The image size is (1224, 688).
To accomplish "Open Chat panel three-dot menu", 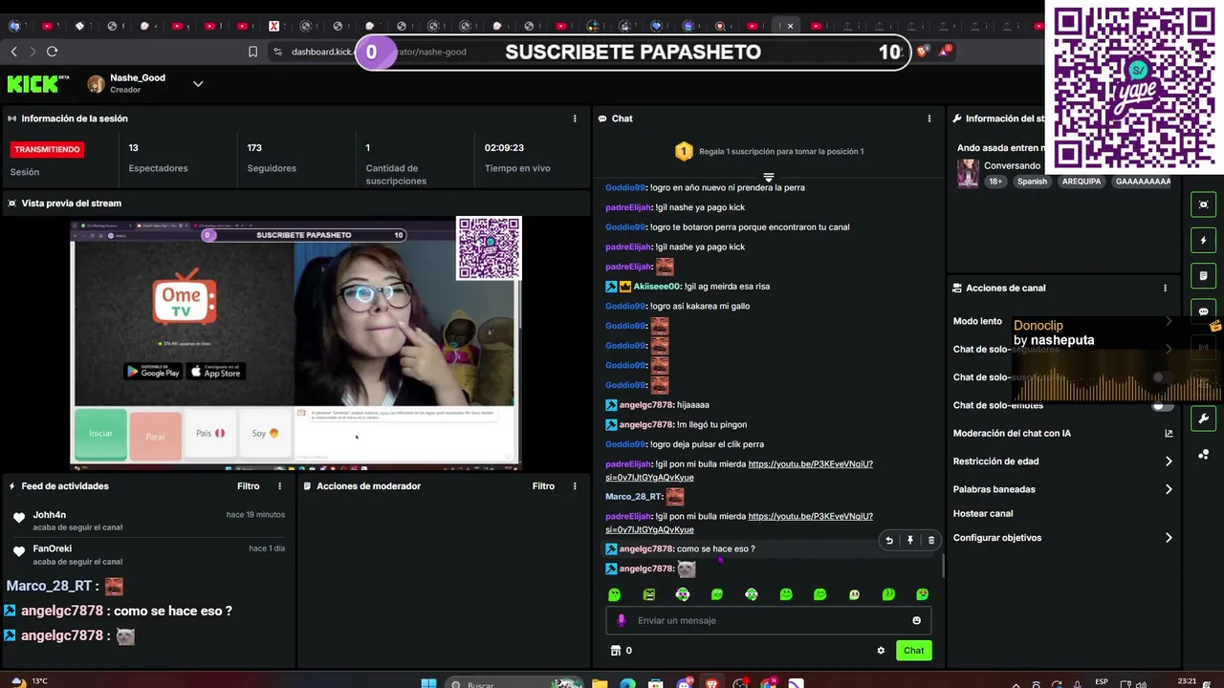I will tap(929, 118).
